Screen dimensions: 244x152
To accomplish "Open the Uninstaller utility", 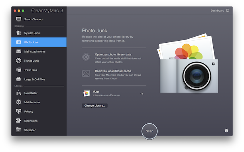I will 39,93.
